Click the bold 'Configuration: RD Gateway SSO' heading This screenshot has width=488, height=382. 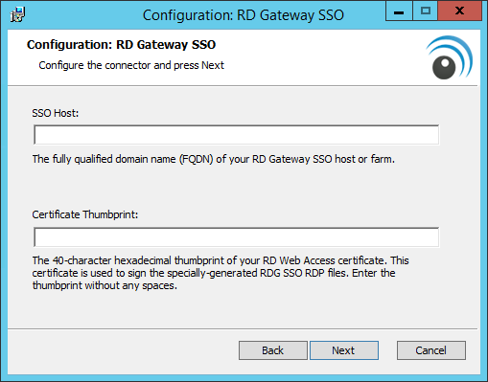point(121,45)
